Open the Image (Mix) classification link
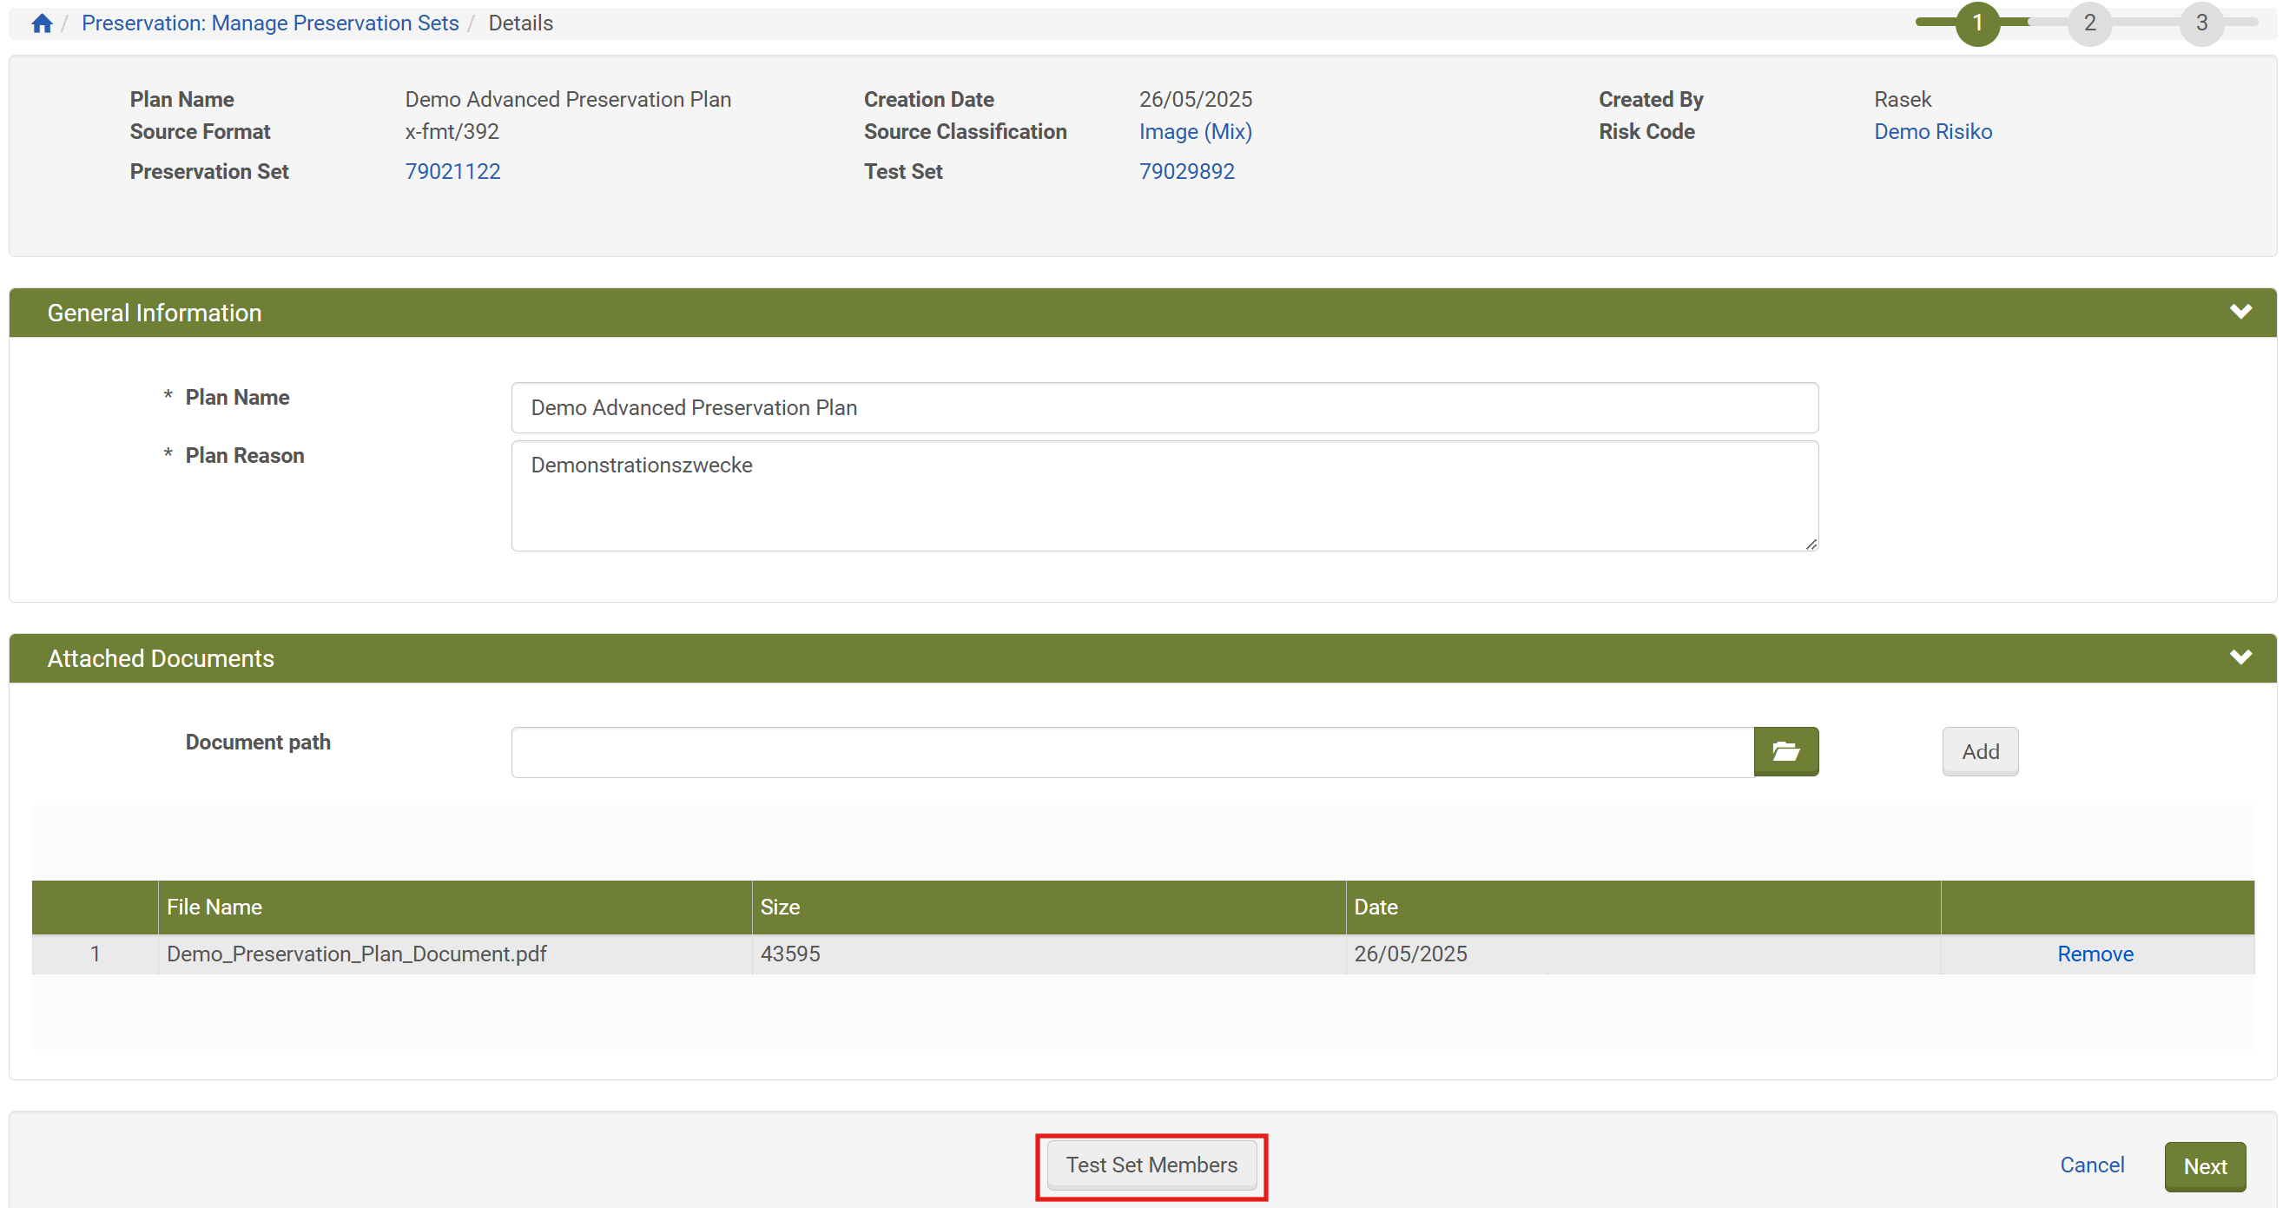This screenshot has height=1208, width=2296. [x=1195, y=132]
